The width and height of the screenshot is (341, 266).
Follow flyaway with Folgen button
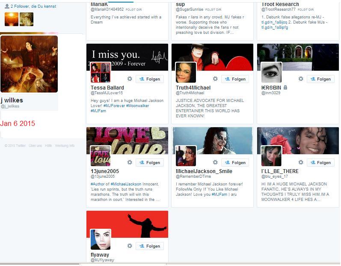[x=150, y=246]
